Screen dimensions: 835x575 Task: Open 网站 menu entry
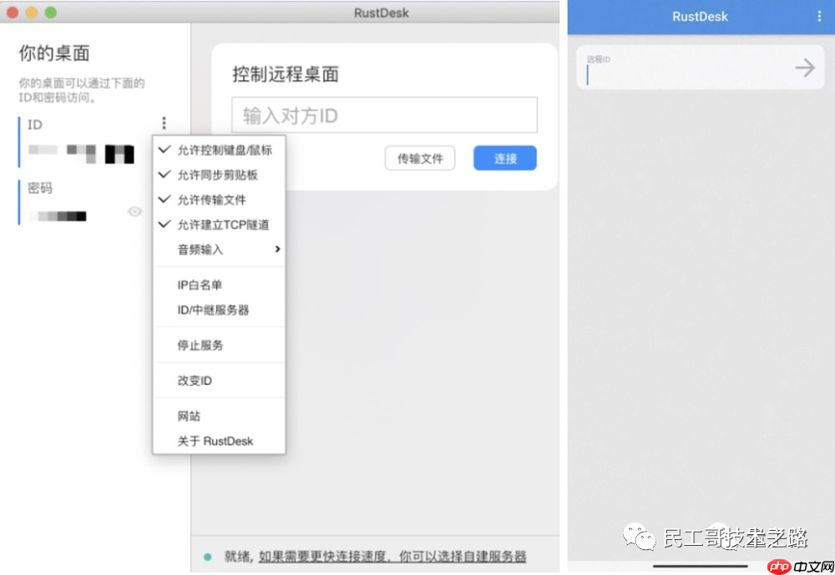(x=219, y=416)
